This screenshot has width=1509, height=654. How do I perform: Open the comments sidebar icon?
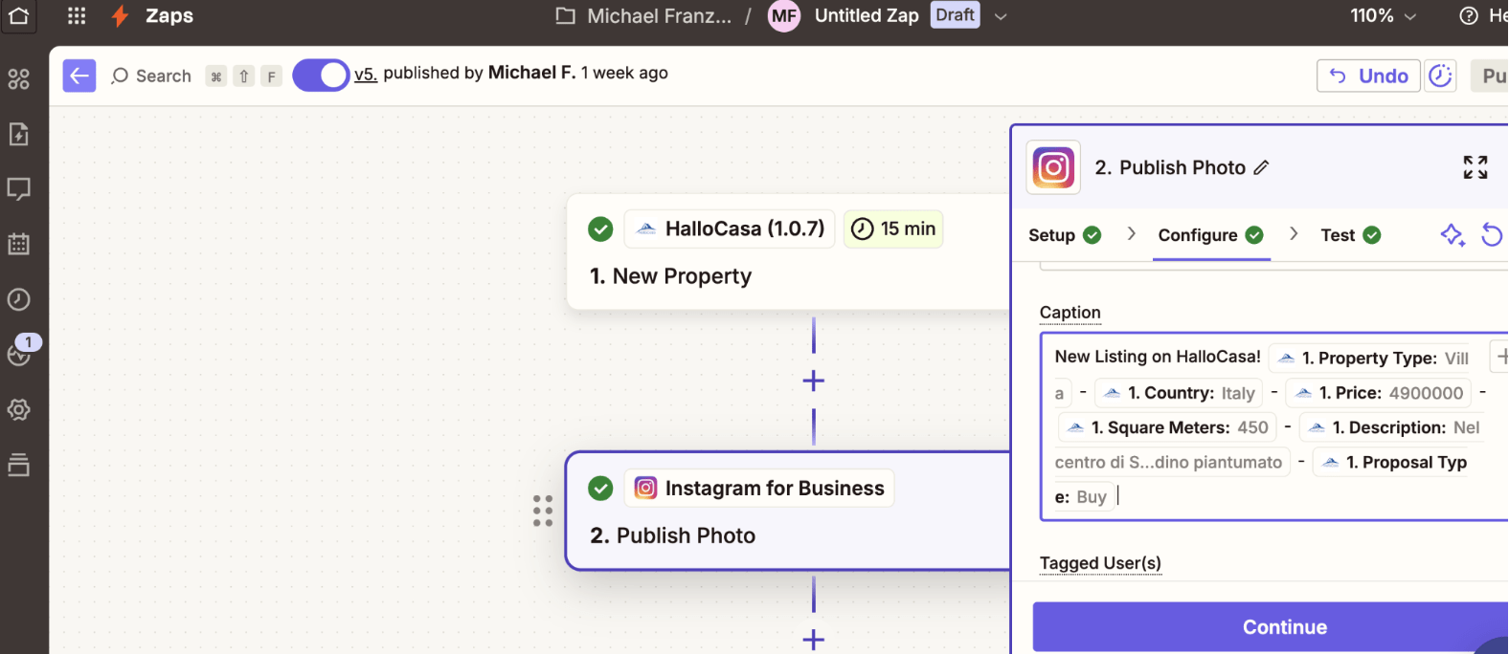(19, 188)
